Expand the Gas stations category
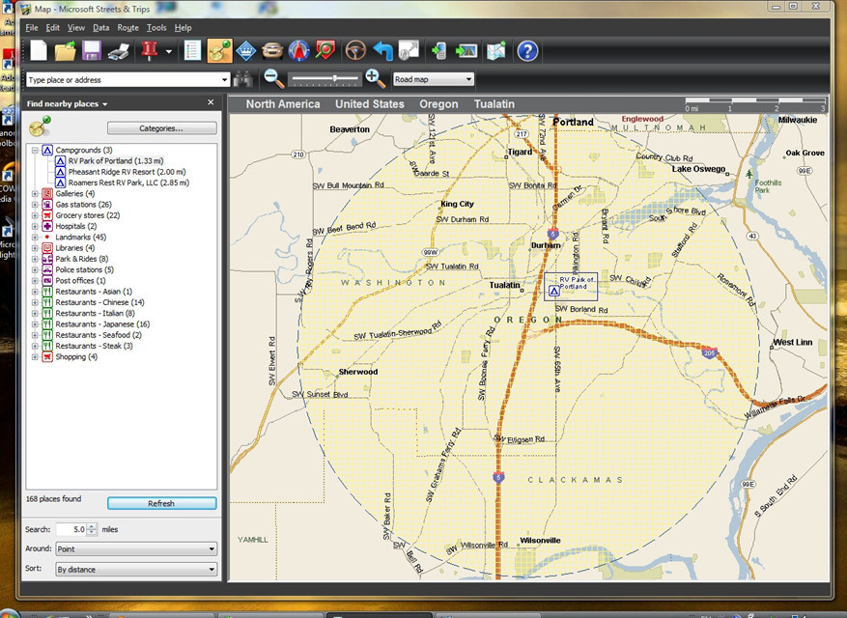This screenshot has height=618, width=847. [x=36, y=205]
